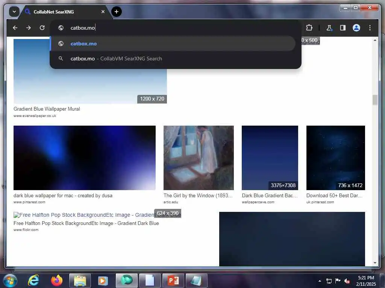Screen dimensions: 385x288
Task: Click the uk.pinterest.com source text
Action: coord(320,202)
